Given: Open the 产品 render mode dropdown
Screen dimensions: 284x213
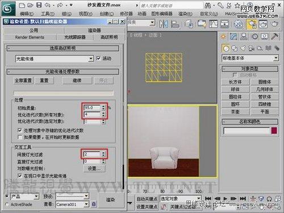Looking at the screenshot, I should 25,197.
